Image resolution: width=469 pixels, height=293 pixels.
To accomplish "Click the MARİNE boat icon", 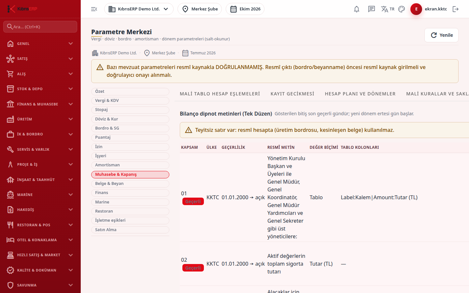I will click(x=10, y=195).
